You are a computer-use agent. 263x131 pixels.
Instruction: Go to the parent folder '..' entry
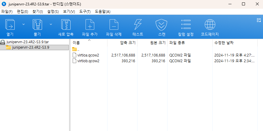pyautogui.click(x=76, y=49)
